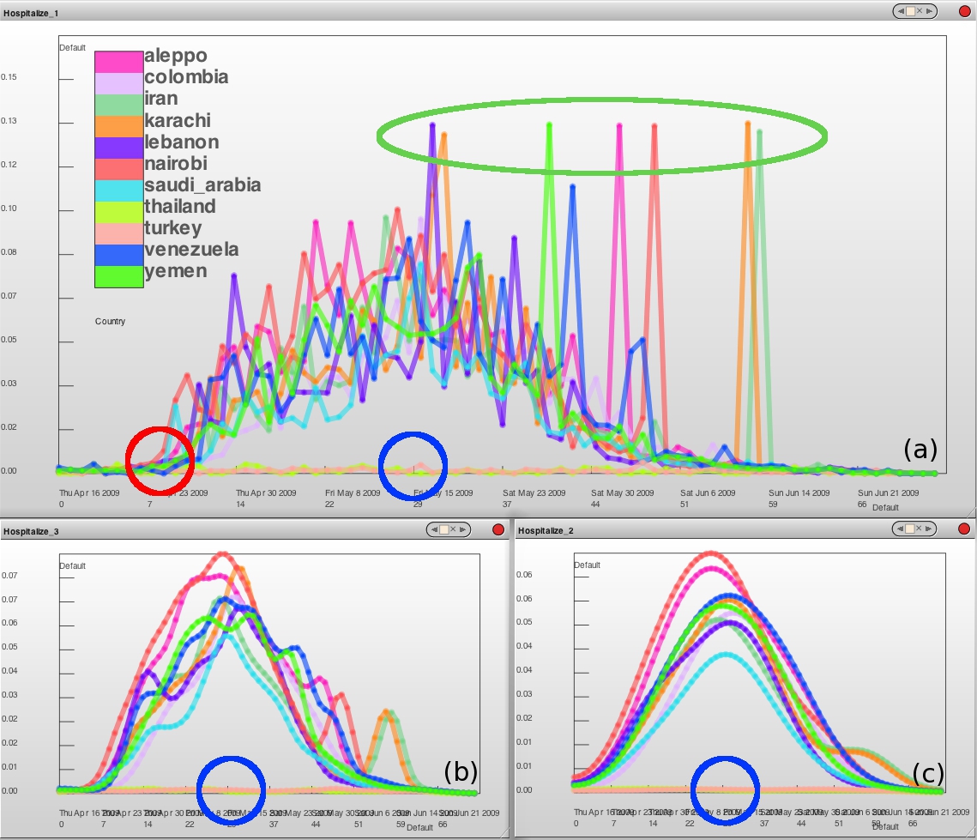Click the right arrow in Hospitalize_2 title bar
The width and height of the screenshot is (977, 840).
coord(928,529)
